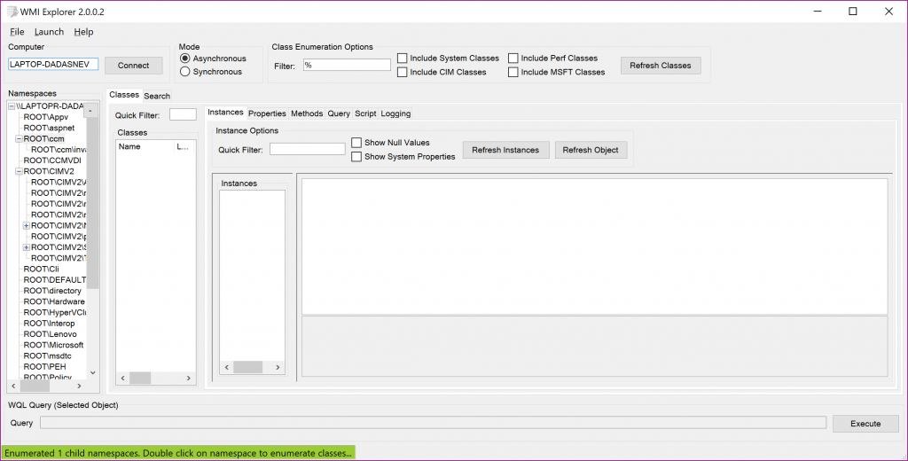Image resolution: width=908 pixels, height=461 pixels.
Task: Click the class enumeration Filter field
Action: click(x=347, y=65)
